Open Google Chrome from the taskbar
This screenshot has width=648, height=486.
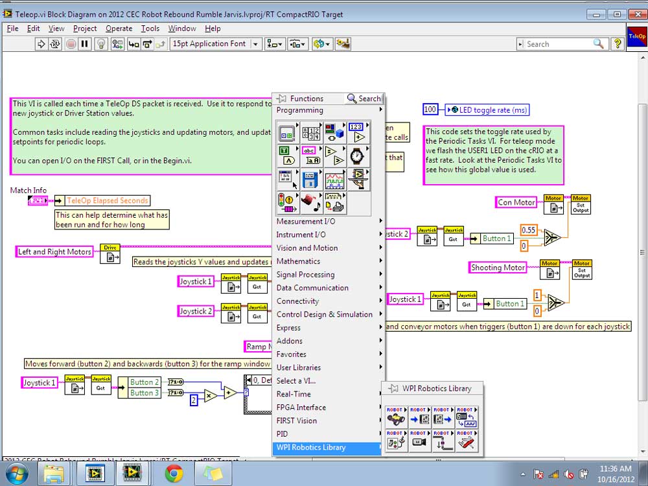click(x=174, y=474)
